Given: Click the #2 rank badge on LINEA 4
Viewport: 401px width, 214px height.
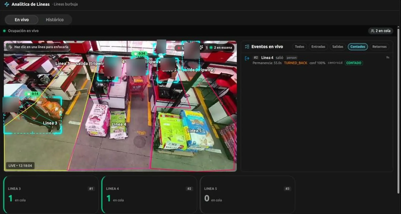Looking at the screenshot, I should 189,189.
